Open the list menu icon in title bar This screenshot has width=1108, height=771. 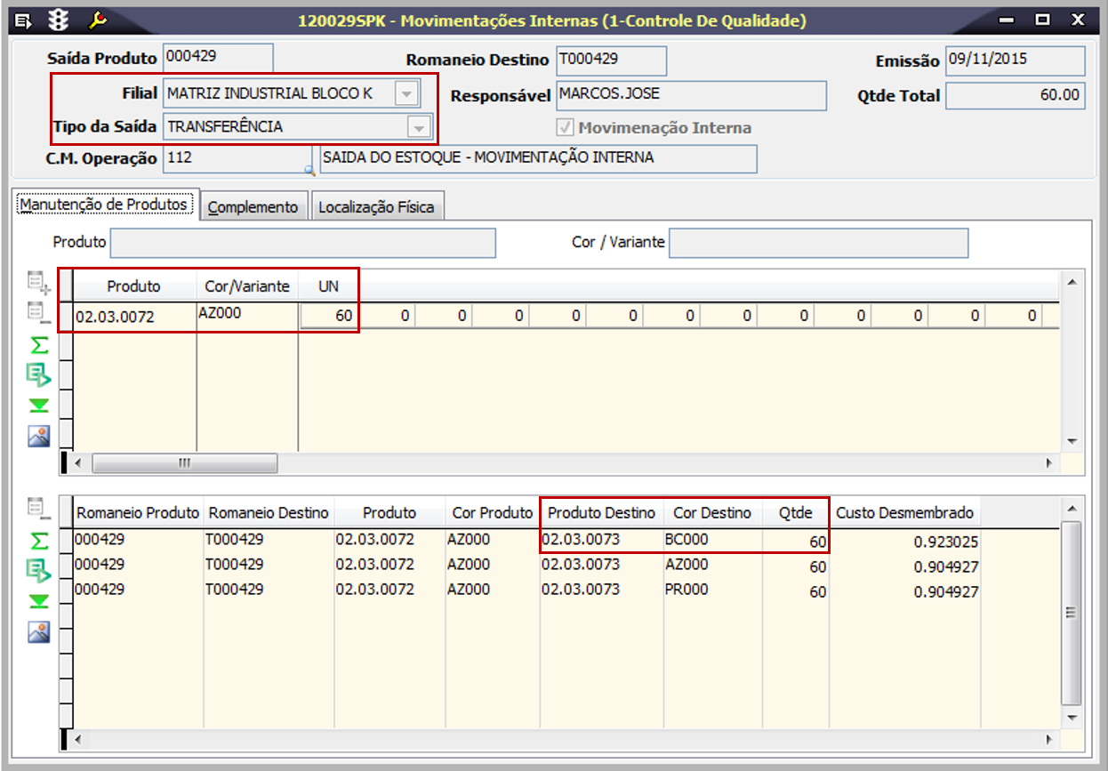click(24, 20)
